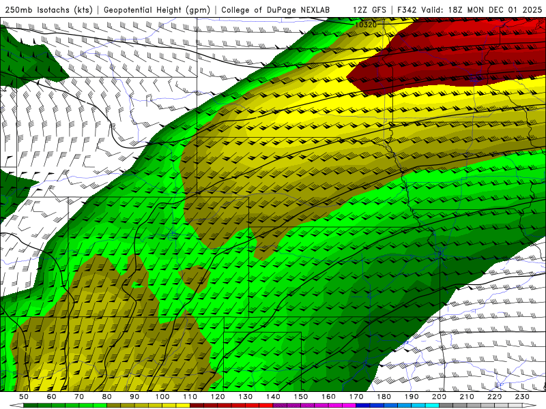Click the 200 value on the color scale
Viewport: 546px width, 409px height.
tap(439, 397)
